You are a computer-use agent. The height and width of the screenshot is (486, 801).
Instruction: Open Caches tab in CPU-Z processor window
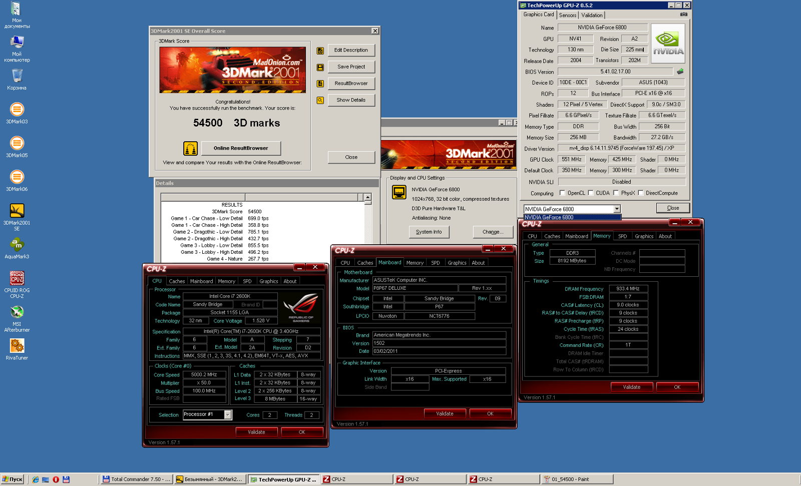click(x=177, y=281)
